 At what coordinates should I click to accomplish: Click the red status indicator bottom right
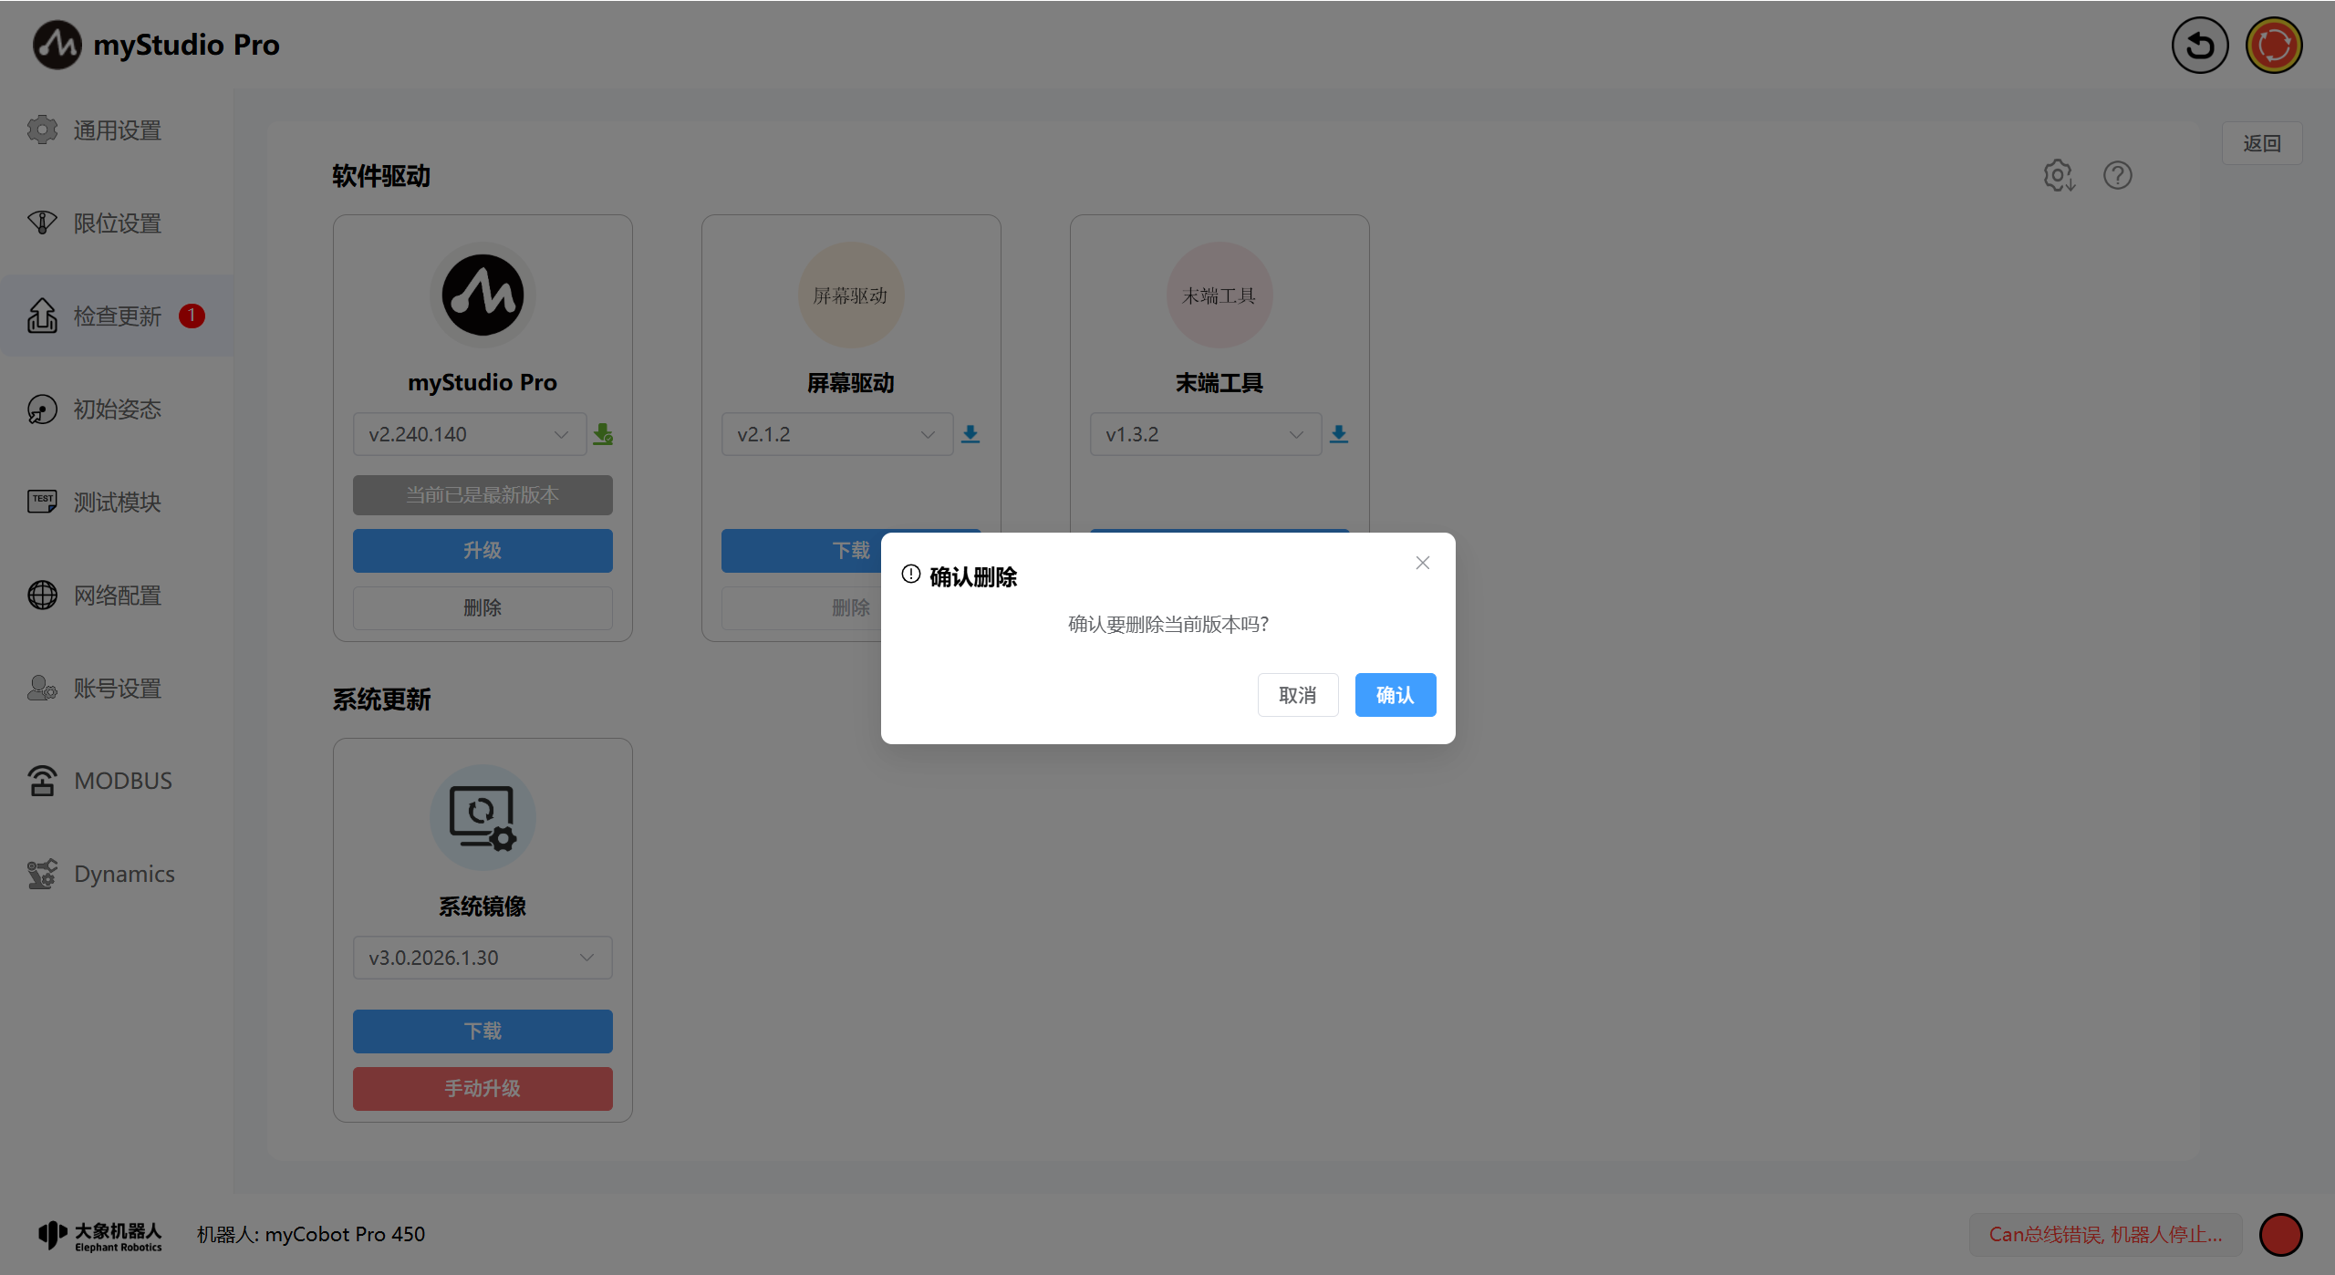point(2280,1234)
